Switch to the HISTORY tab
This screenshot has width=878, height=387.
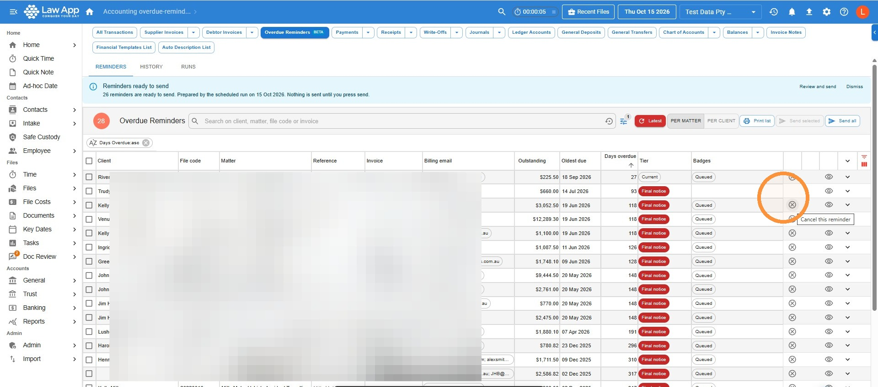pos(151,67)
